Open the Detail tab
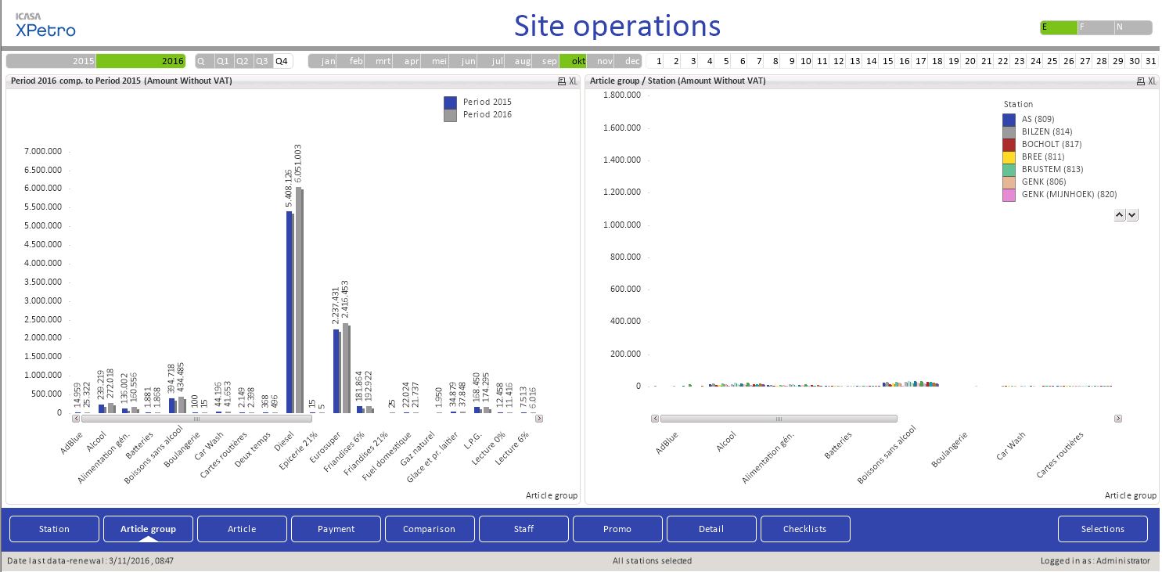1162x572 pixels. [x=711, y=529]
